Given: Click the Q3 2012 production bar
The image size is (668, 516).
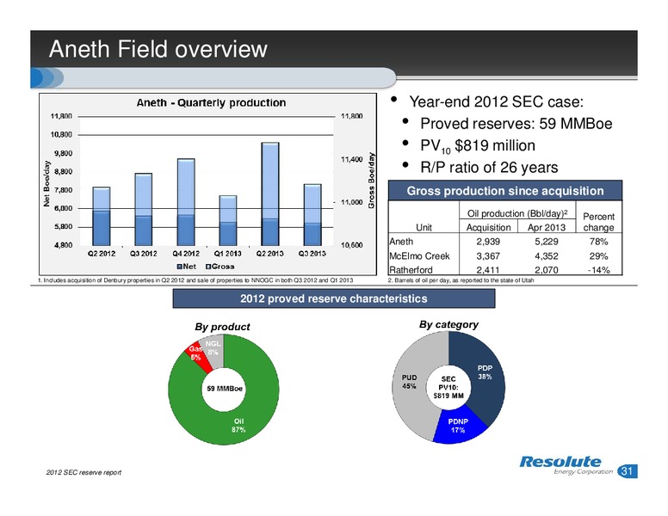Looking at the screenshot, I should click(144, 209).
